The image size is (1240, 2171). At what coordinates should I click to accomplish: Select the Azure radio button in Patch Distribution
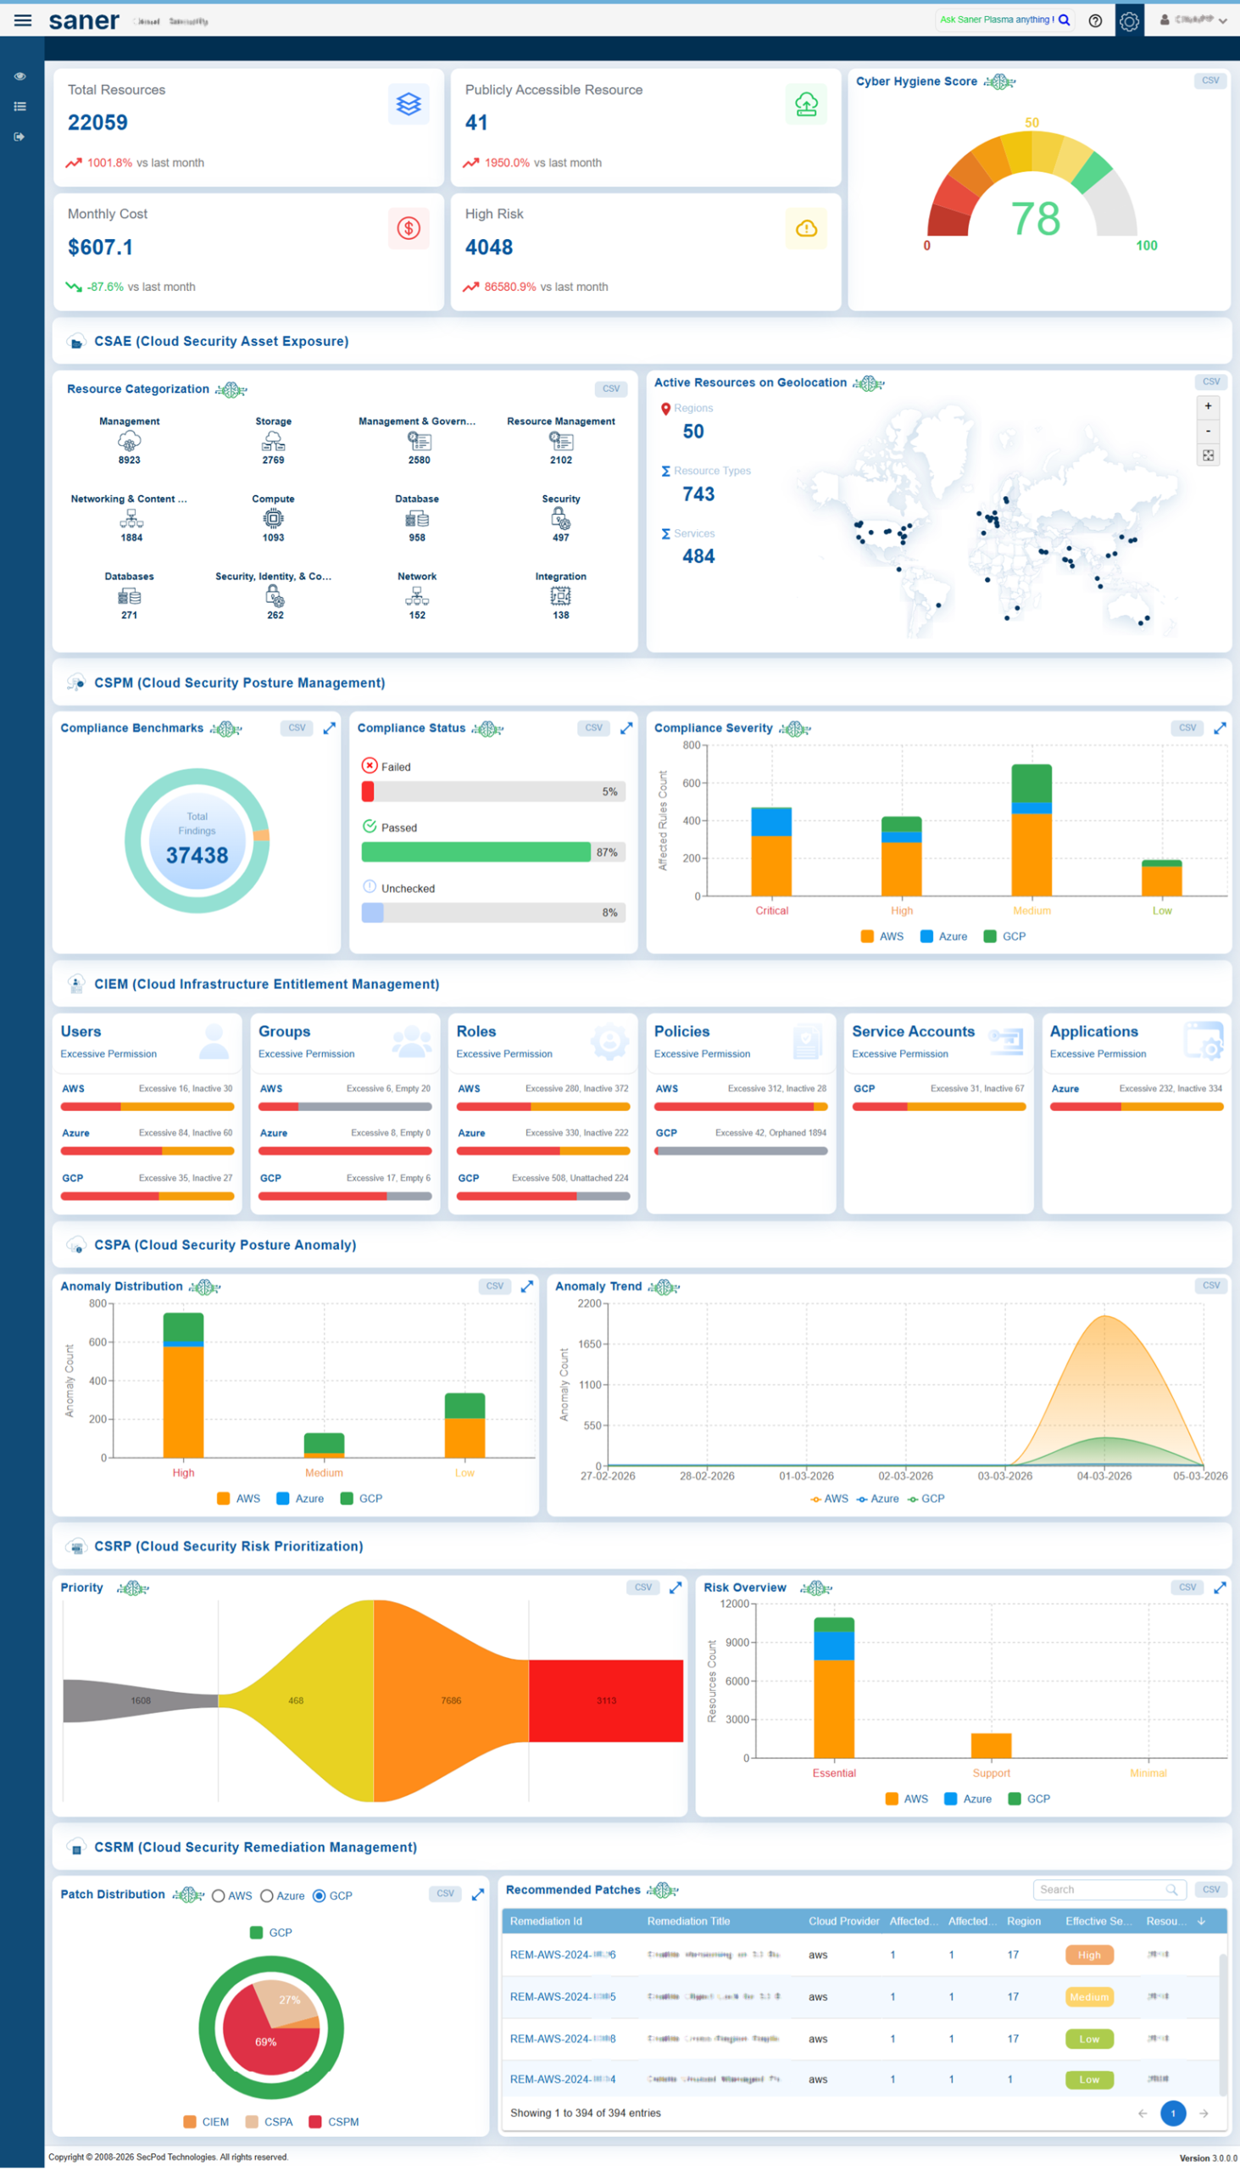pos(267,1895)
